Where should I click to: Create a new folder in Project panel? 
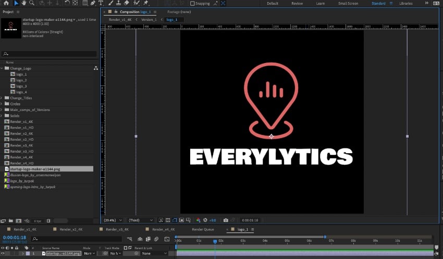coord(11,221)
